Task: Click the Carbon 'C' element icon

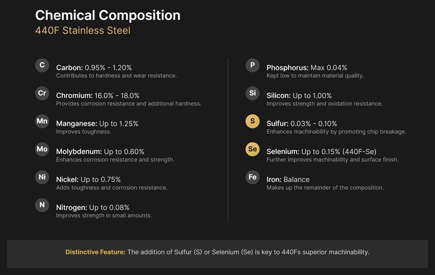Action: tap(42, 65)
